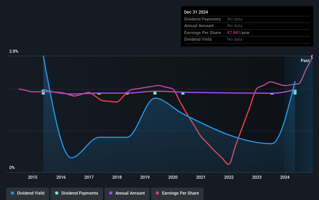This screenshot has width=319, height=200.
Task: Click the Dec 31 2024 tooltip date
Action: (x=196, y=12)
